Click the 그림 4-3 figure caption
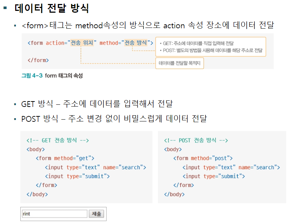The height and width of the screenshot is (224, 305). click(52, 76)
